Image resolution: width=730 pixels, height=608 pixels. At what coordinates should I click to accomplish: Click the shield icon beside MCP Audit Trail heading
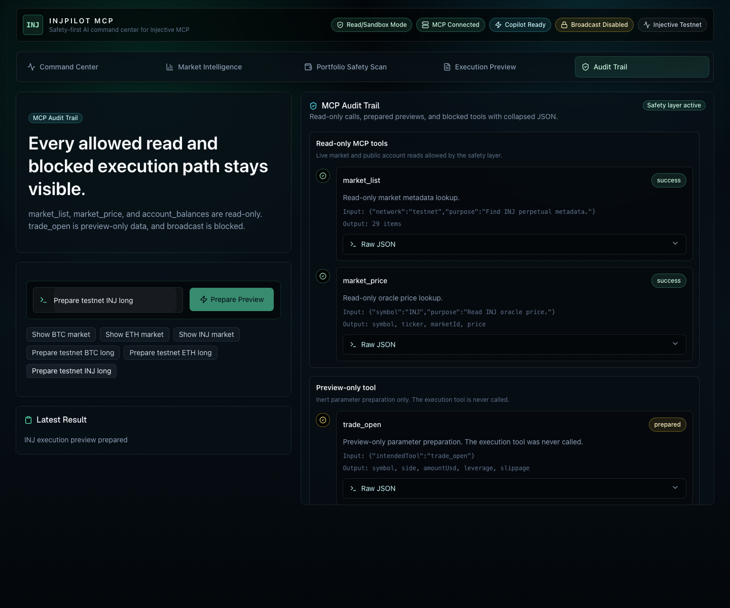[x=313, y=106]
